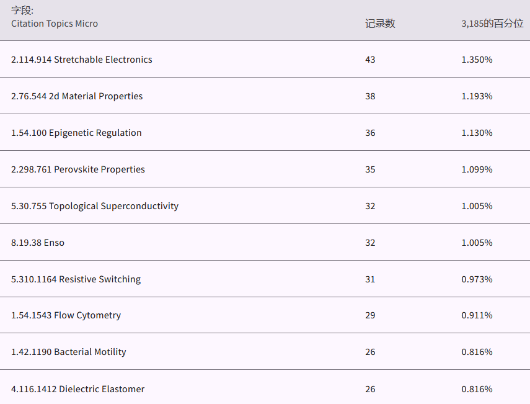Click record count 36 for Epigenetic Regulation

pos(370,133)
